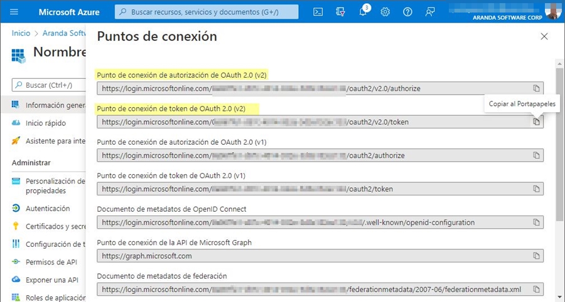Click the ARANDA SOFTWARE CORP tenant name
The height and width of the screenshot is (302, 565).
point(507,18)
